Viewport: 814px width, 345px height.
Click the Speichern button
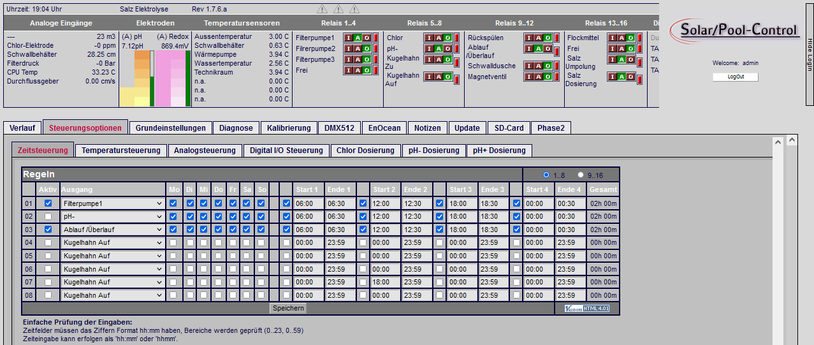pyautogui.click(x=289, y=308)
